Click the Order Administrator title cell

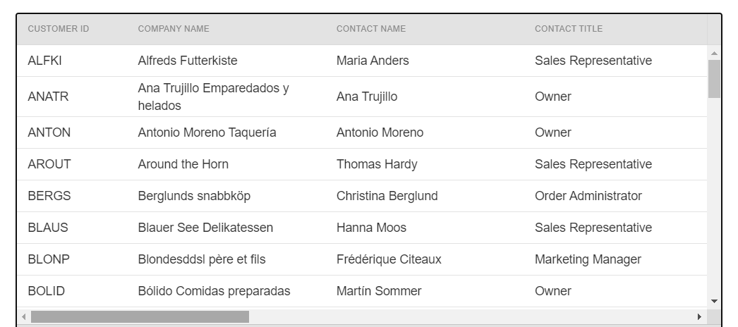588,196
